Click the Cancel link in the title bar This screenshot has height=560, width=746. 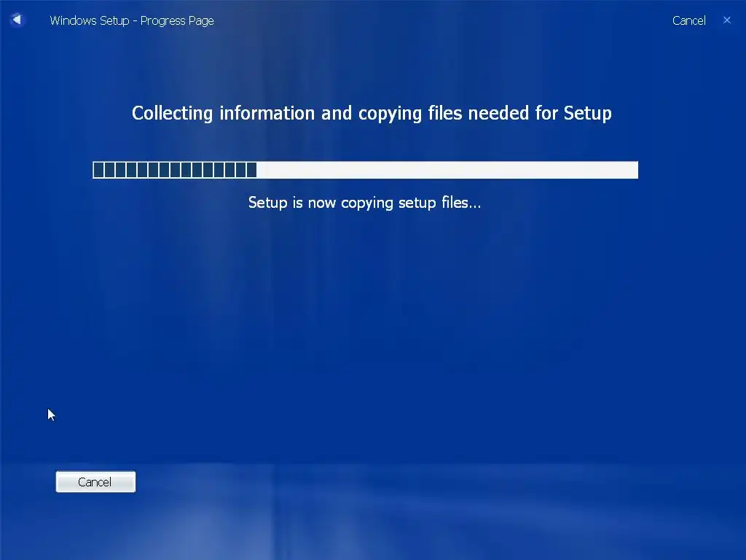[688, 20]
